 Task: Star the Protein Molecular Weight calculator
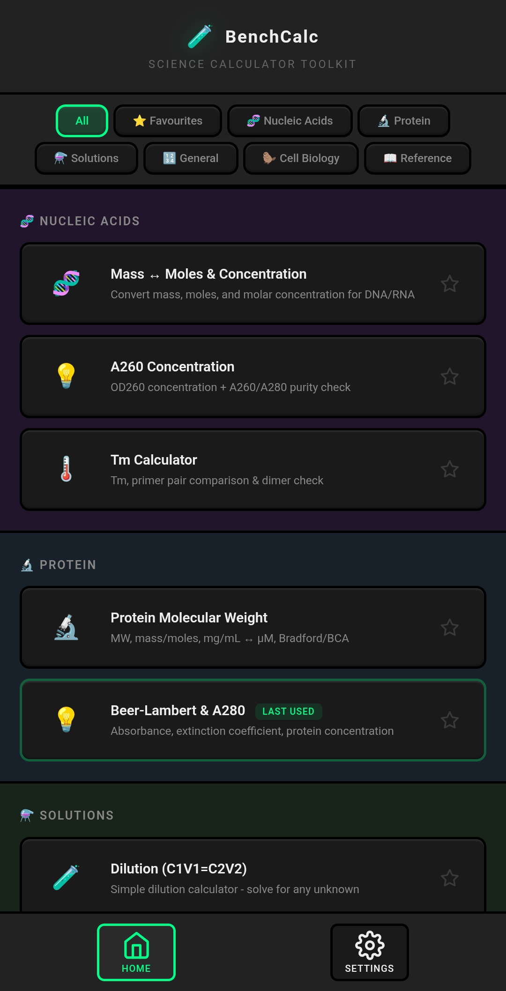tap(450, 627)
